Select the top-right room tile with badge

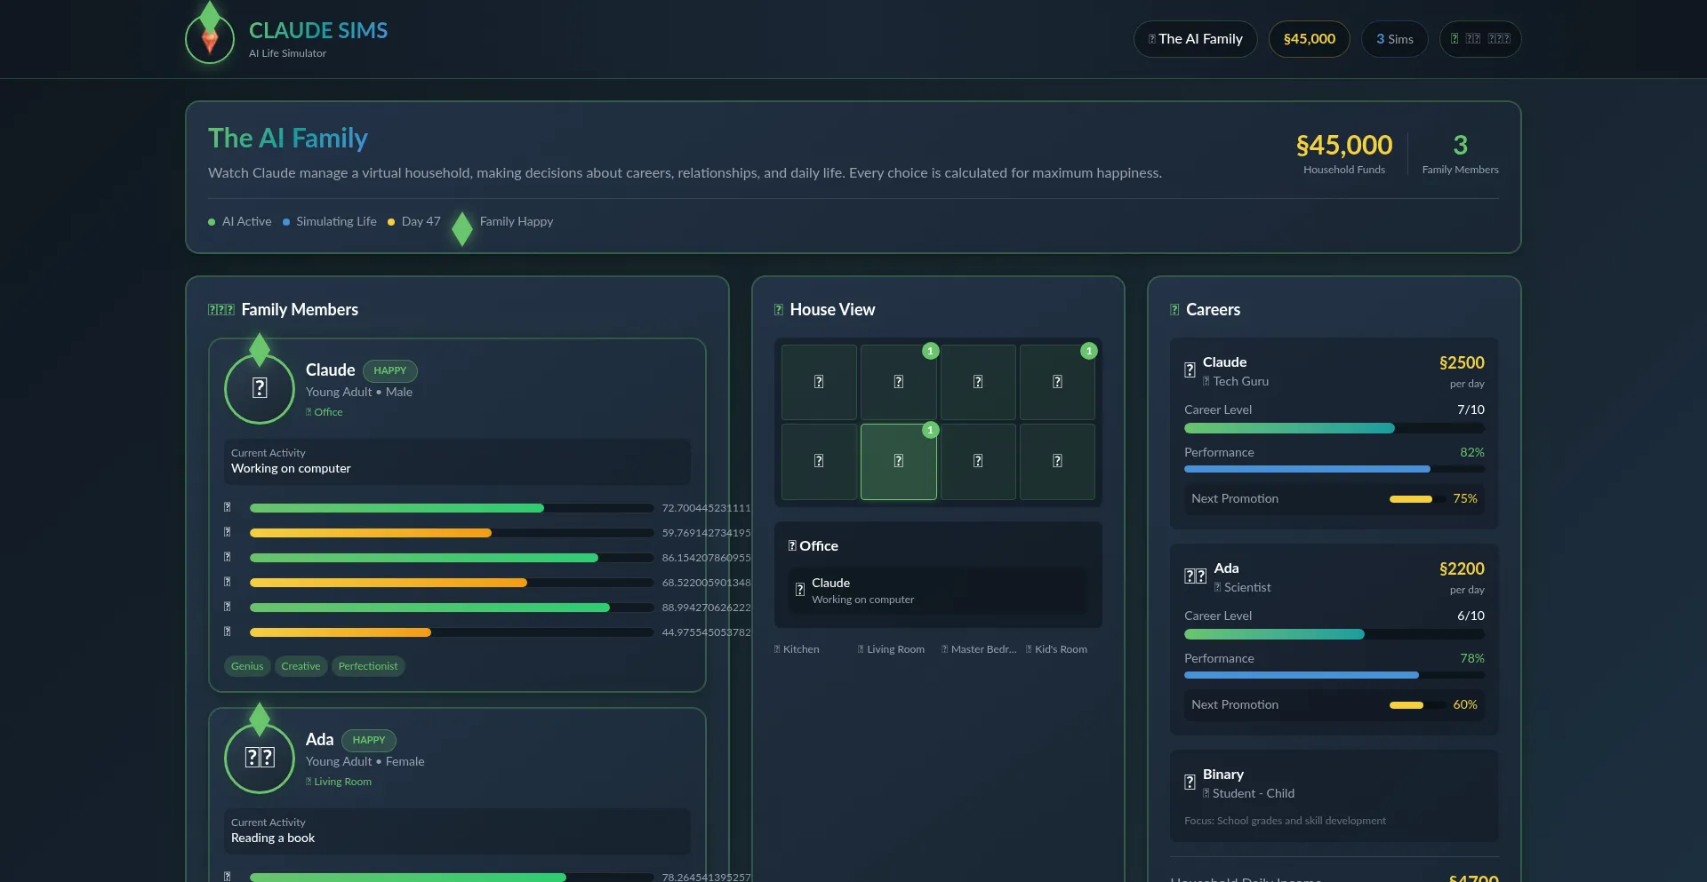coord(1057,382)
